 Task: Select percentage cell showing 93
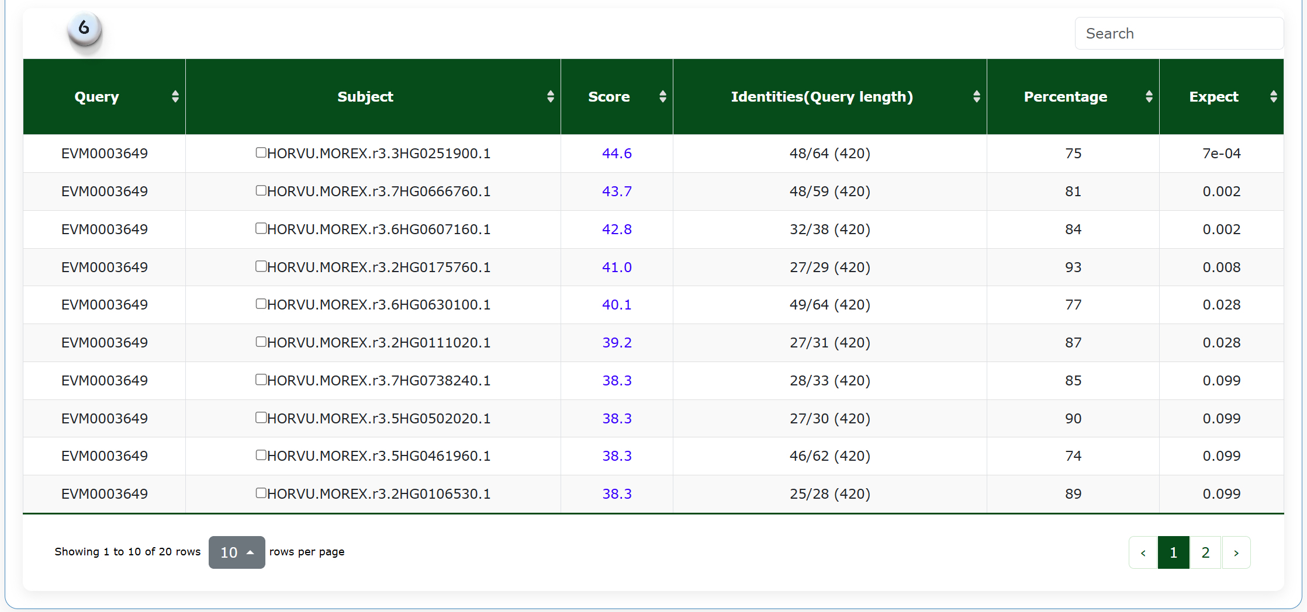pyautogui.click(x=1073, y=267)
